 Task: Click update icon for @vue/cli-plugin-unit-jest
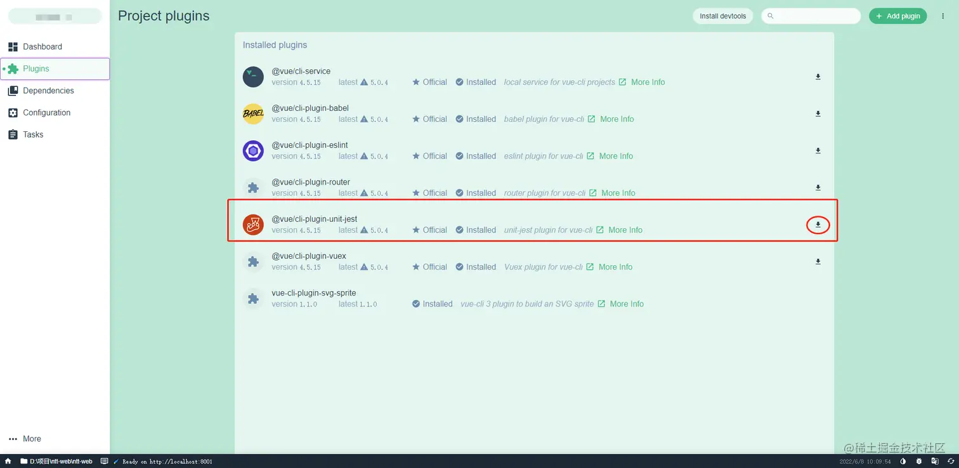pos(818,224)
